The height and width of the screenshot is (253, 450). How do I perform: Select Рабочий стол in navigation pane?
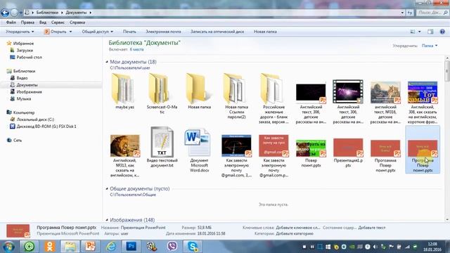pos(29,57)
